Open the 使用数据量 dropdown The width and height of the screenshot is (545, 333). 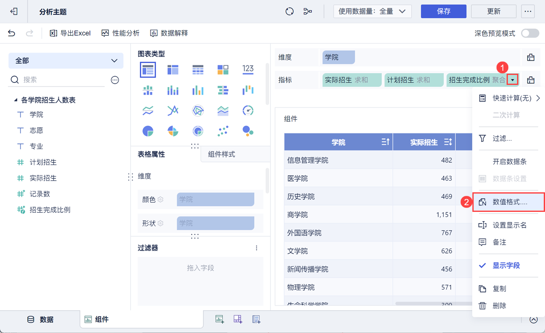(373, 12)
